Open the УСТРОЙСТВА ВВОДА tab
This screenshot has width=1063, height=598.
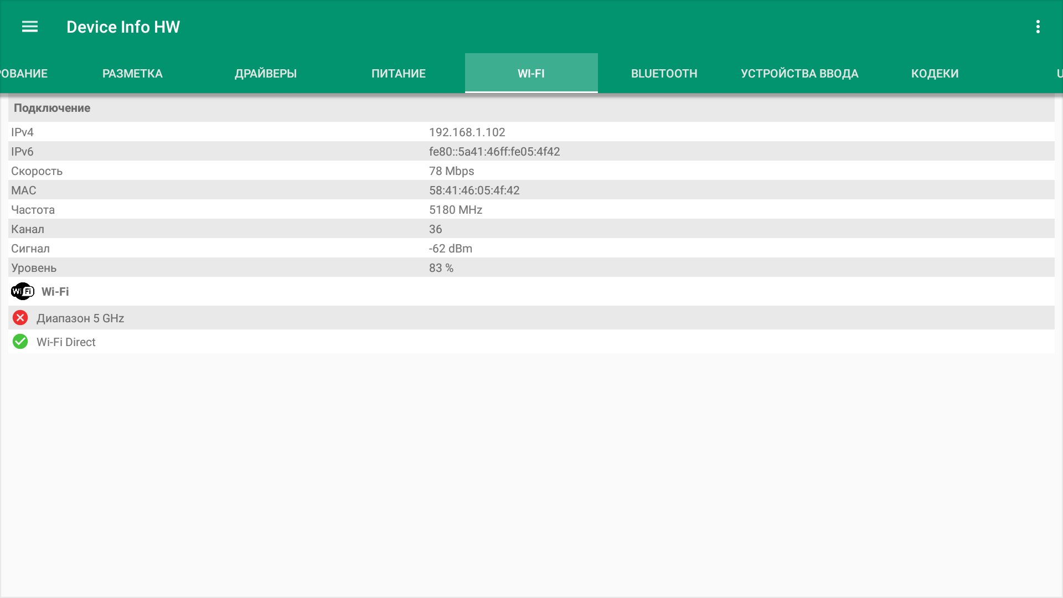799,74
